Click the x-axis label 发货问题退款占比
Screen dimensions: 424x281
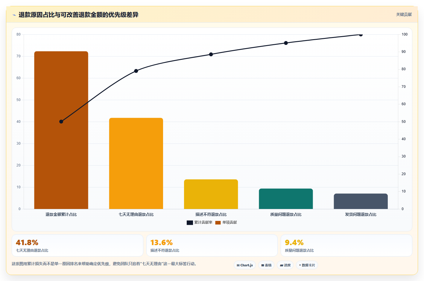tap(361, 214)
